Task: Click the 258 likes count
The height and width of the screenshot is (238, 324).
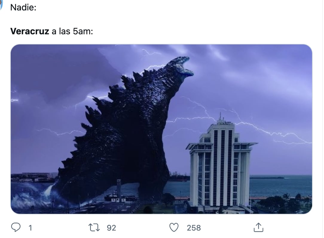Action: [193, 228]
